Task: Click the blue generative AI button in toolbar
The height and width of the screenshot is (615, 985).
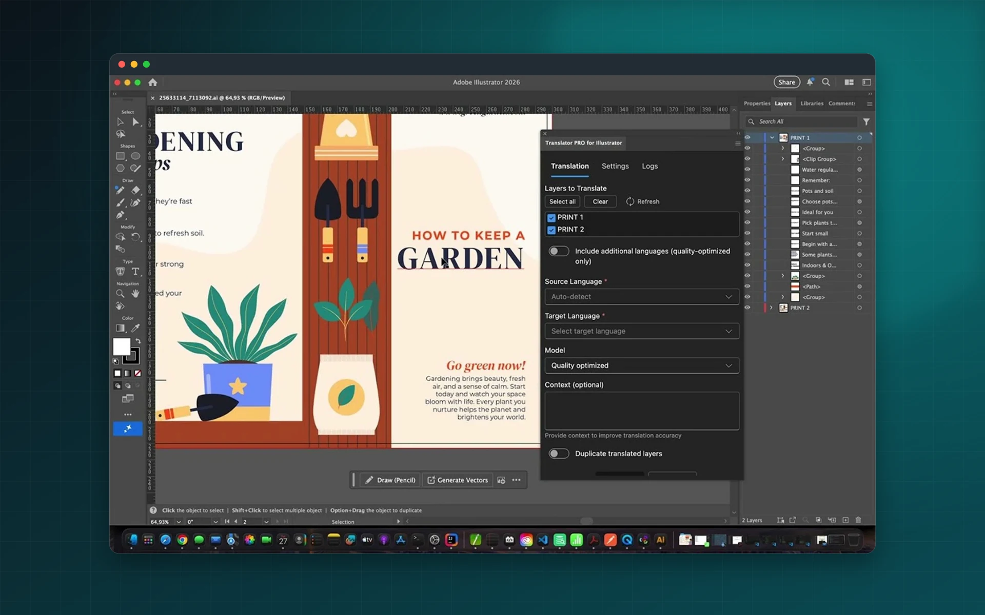Action: pyautogui.click(x=128, y=428)
